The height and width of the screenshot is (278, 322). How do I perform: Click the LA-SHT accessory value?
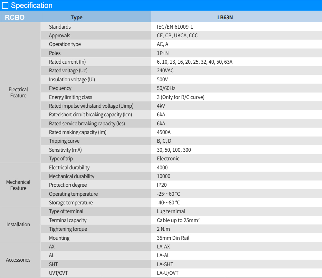(165, 264)
